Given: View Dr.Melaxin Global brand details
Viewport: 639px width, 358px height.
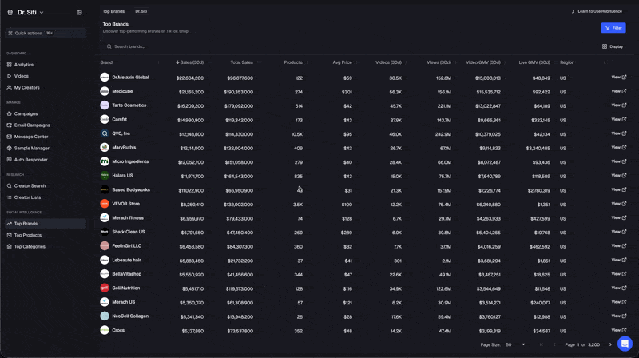Looking at the screenshot, I should click(618, 78).
